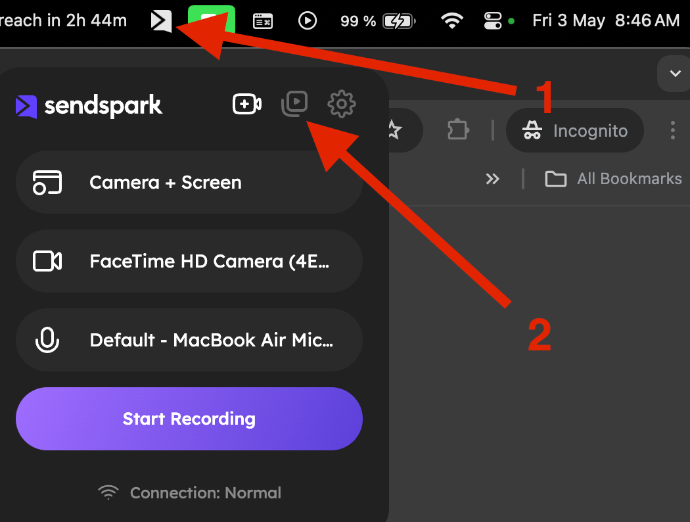Open the browser three-dot menu
This screenshot has width=690, height=522.
point(672,130)
